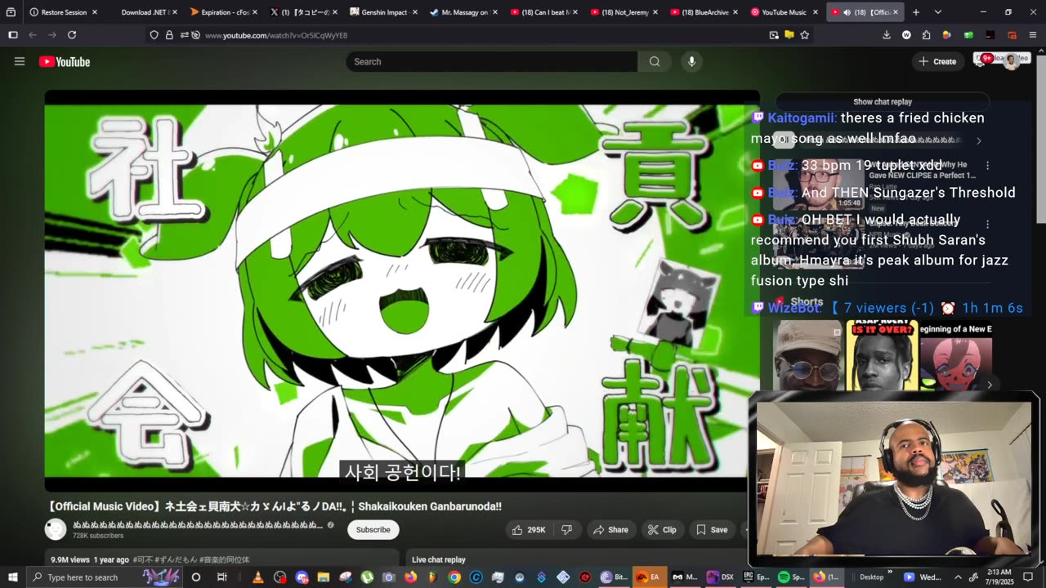Open Spotify from the taskbar
1046x588 pixels.
pyautogui.click(x=789, y=577)
